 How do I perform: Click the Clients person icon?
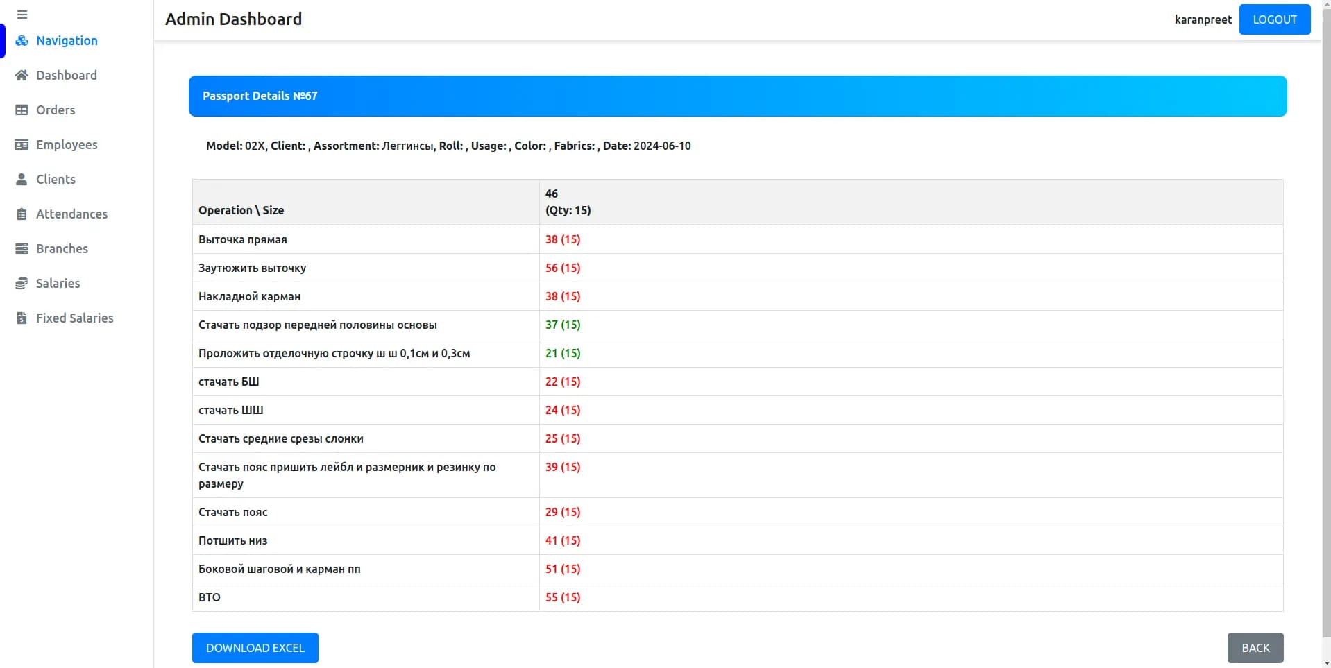point(22,180)
